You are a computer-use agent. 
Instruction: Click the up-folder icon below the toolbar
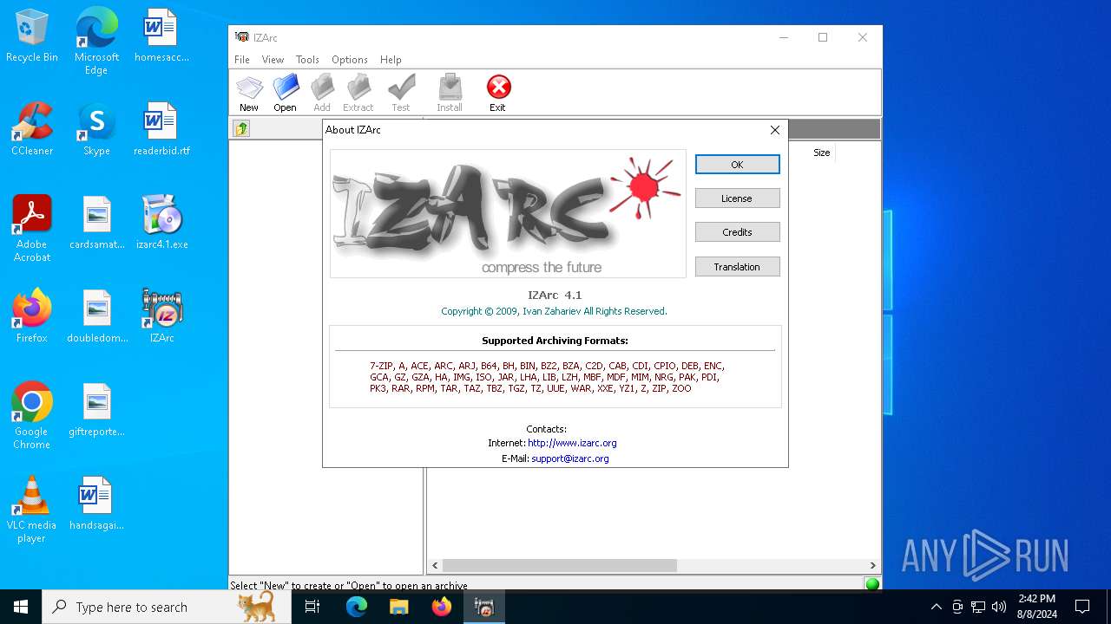coord(241,129)
